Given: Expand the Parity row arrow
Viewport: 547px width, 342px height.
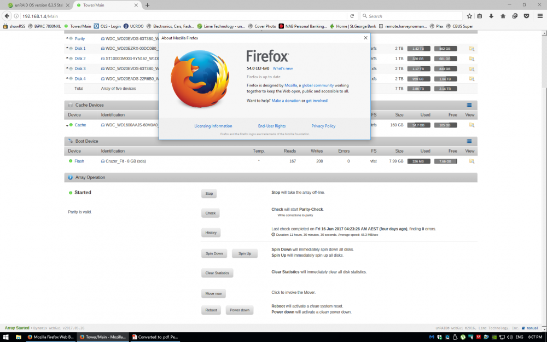Looking at the screenshot, I should [67, 38].
